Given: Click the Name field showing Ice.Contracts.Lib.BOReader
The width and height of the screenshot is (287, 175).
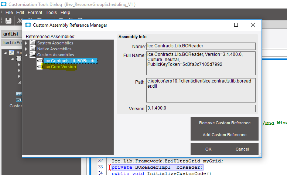Looking at the screenshot, I should tap(201, 46).
